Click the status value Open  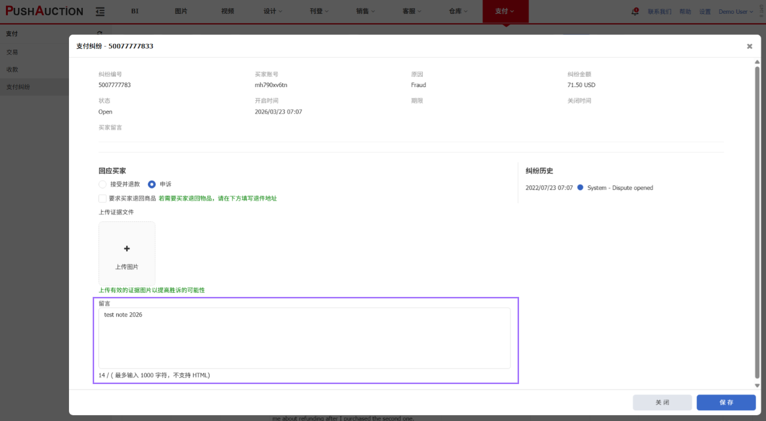(105, 112)
